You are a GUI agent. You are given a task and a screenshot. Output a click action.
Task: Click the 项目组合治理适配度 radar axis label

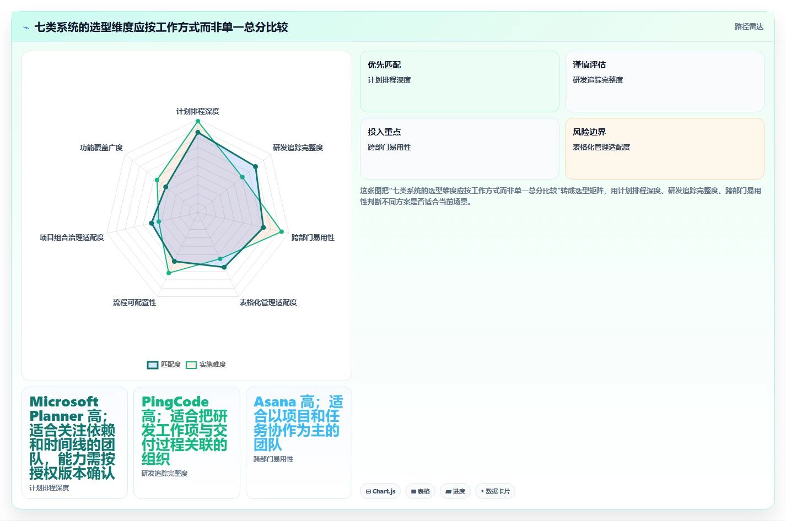72,237
